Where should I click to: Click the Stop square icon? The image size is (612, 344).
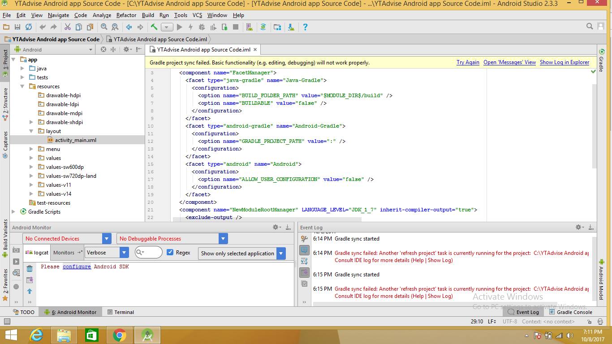click(x=236, y=27)
